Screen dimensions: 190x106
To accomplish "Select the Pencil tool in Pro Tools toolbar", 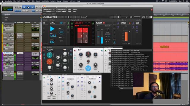I will 40,7.
